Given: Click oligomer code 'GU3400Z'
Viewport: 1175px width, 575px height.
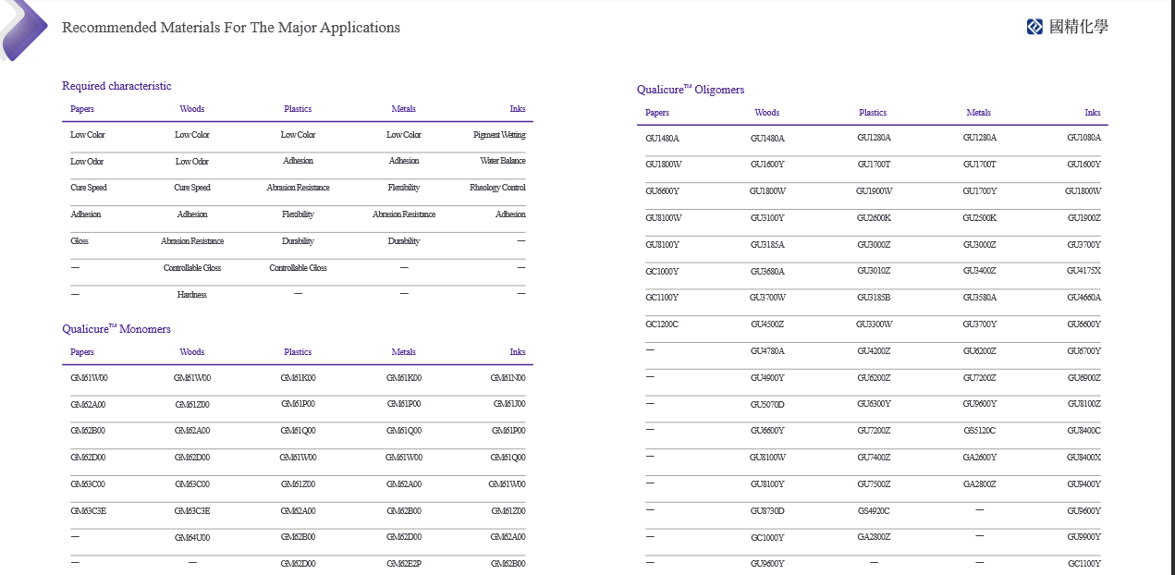Looking at the screenshot, I should click(x=979, y=272).
